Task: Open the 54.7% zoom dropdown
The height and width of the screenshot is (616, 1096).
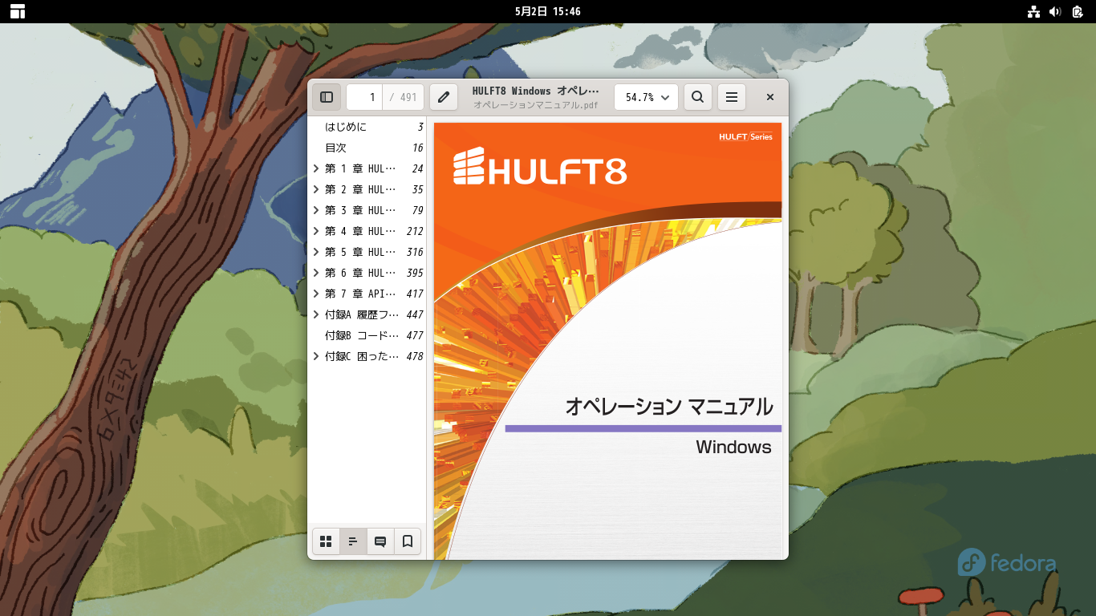Action: pos(646,97)
